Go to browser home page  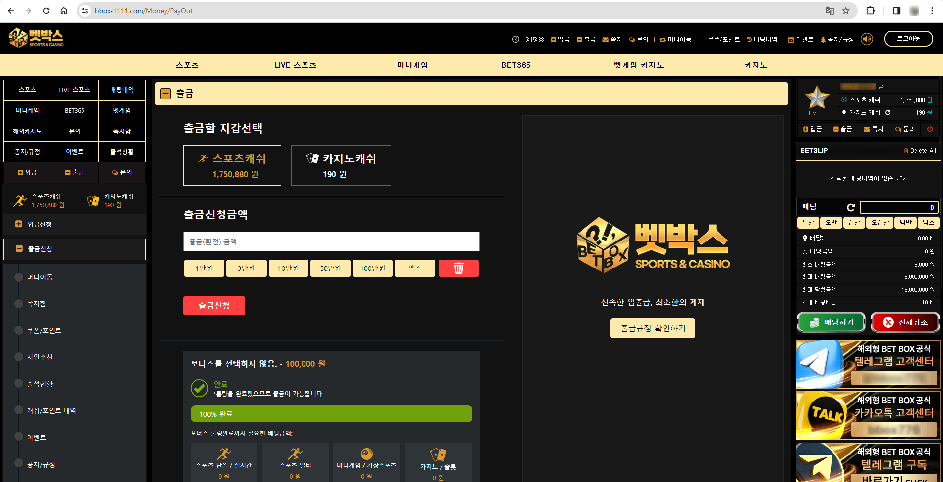(64, 11)
